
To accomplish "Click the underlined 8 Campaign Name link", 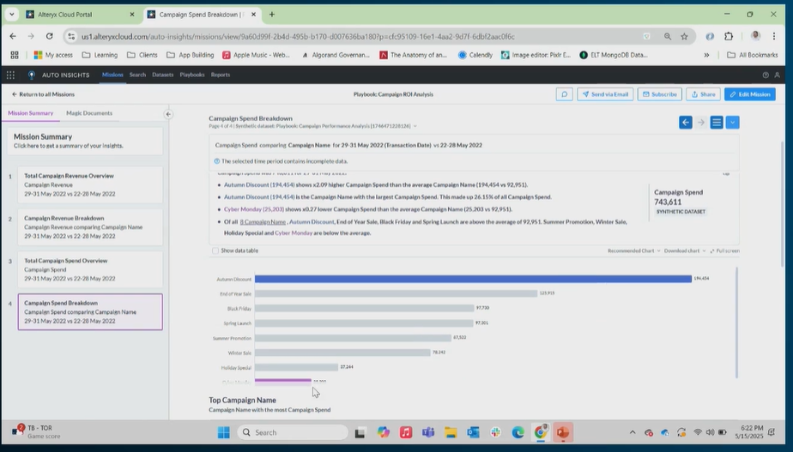I will tap(263, 222).
